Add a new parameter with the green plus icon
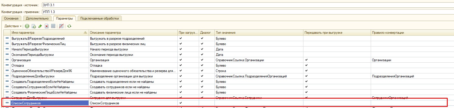 pyautogui.click(x=27, y=26)
